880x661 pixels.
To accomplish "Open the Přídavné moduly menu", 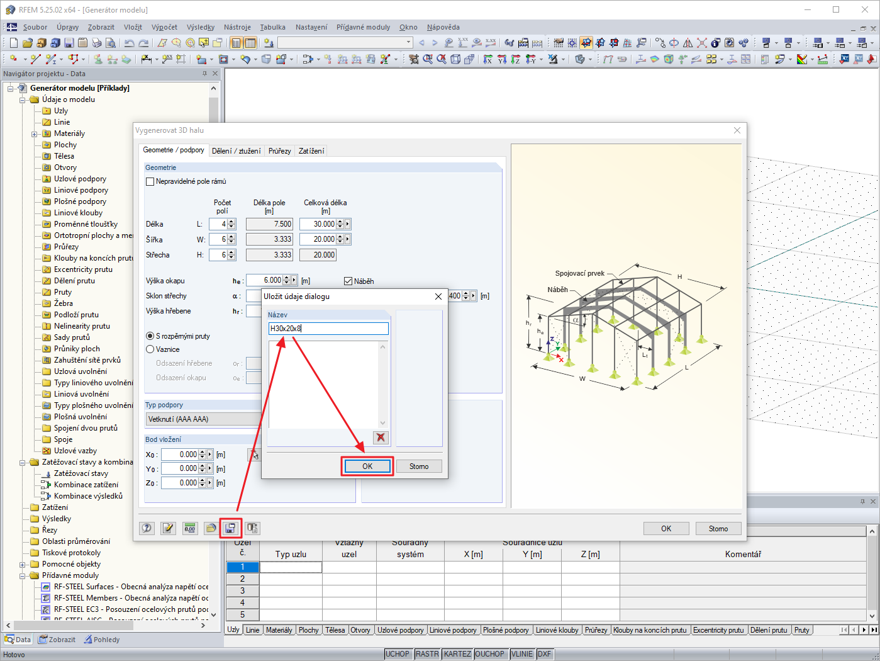I will pyautogui.click(x=363, y=27).
